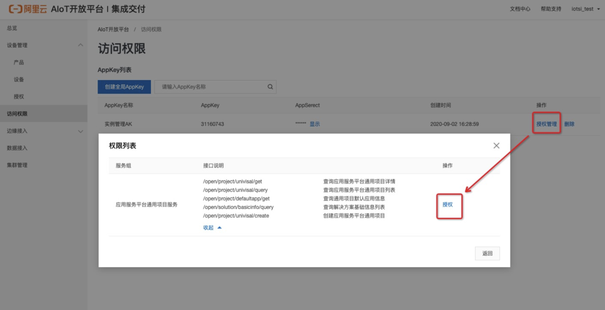This screenshot has width=605, height=310.
Task: Open 总览 in the sidebar
Action: pyautogui.click(x=12, y=28)
